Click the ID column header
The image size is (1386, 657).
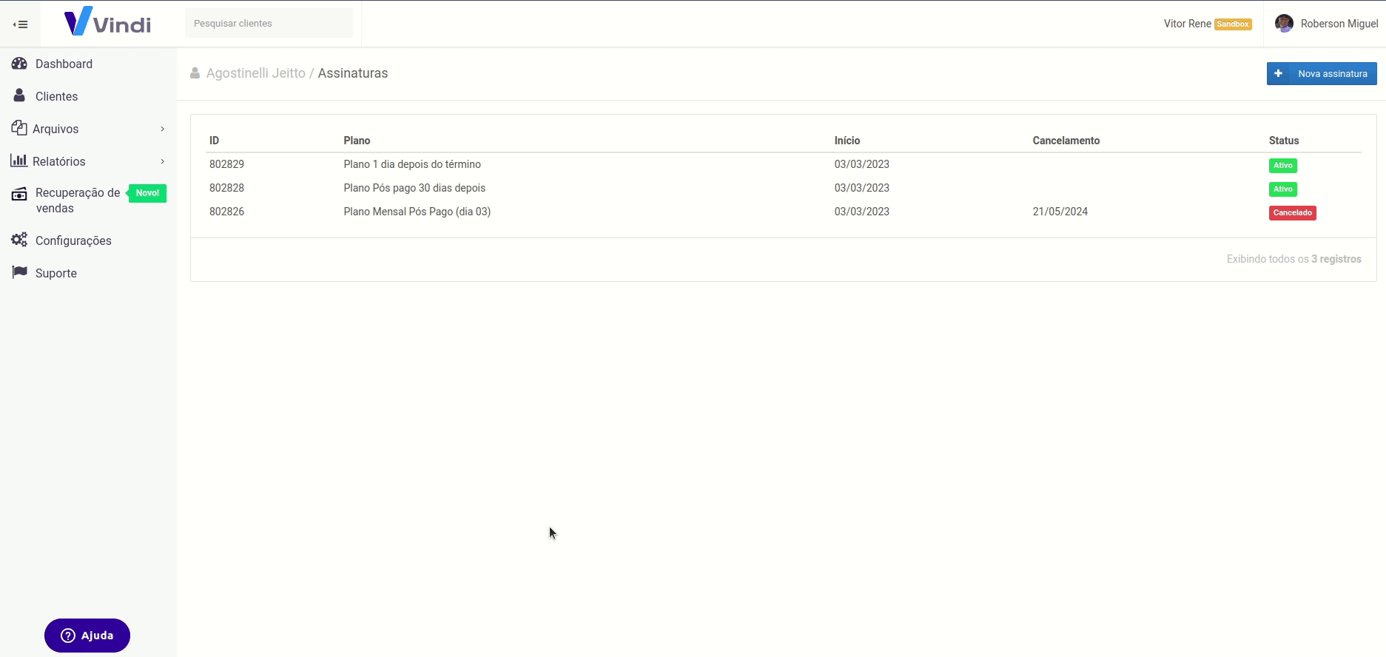pos(214,141)
